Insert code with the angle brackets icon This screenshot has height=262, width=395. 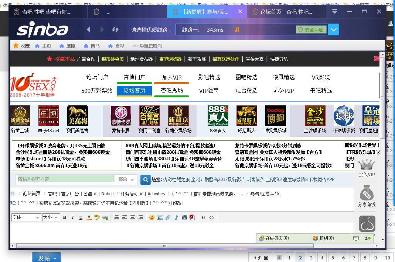(x=212, y=217)
